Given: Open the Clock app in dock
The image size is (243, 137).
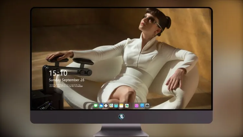Looking at the screenshot, I should pyautogui.click(x=106, y=106).
